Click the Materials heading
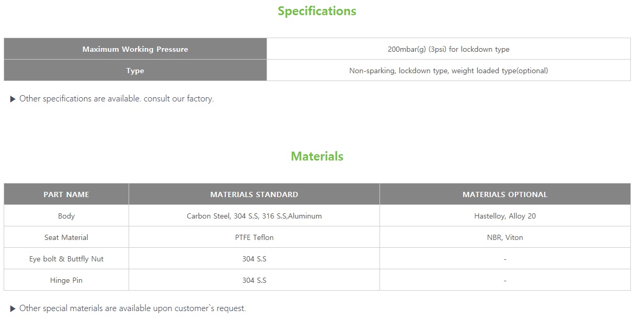This screenshot has width=633, height=321. 317,156
